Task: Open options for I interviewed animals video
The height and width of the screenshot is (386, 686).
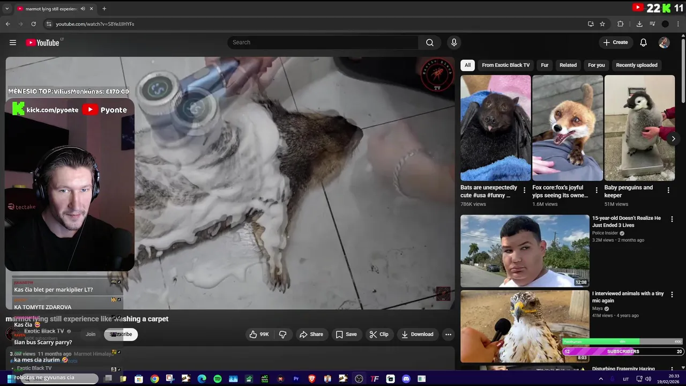Action: click(672, 294)
